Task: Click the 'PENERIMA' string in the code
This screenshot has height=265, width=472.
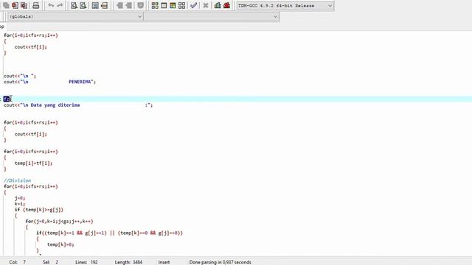Action: [80, 82]
